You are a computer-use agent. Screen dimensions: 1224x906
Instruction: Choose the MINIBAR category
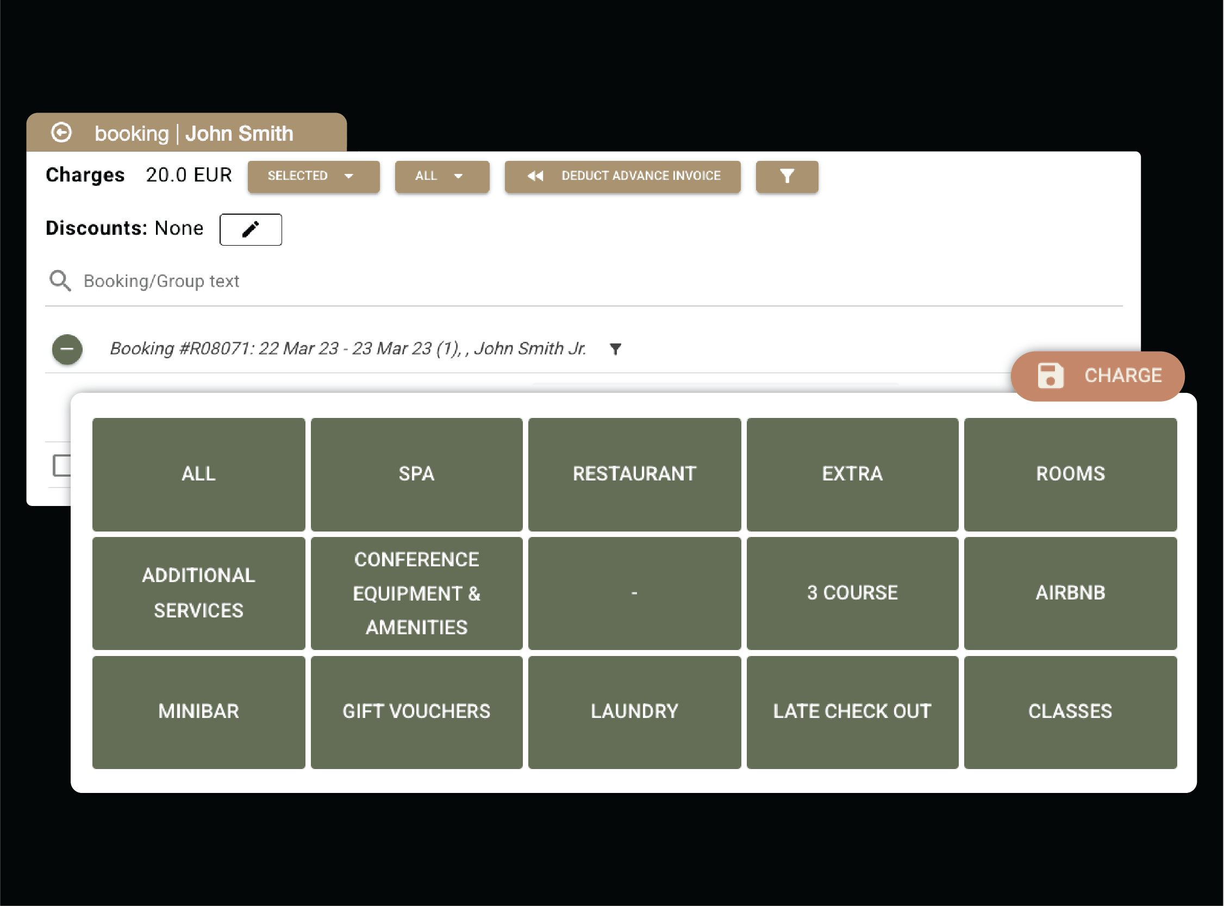click(198, 712)
